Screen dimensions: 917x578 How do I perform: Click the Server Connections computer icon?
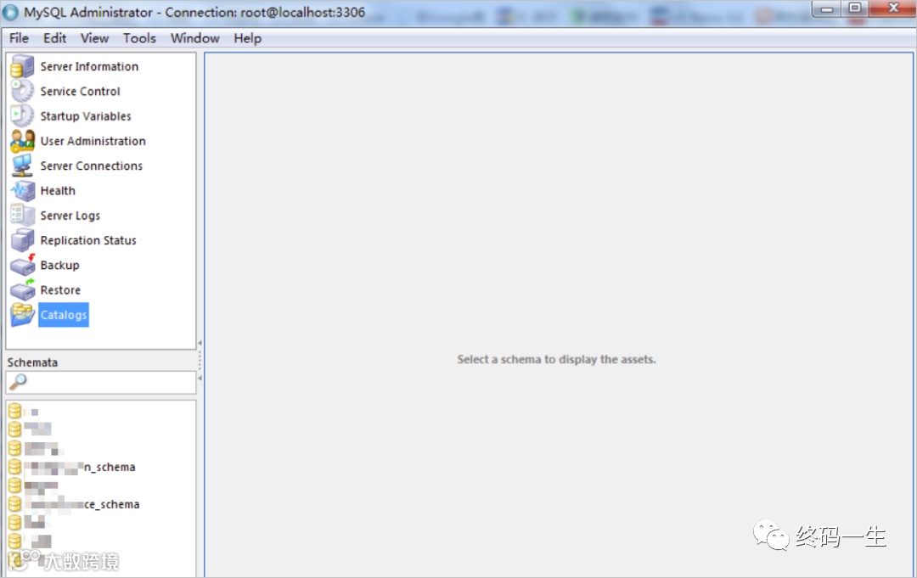click(22, 166)
